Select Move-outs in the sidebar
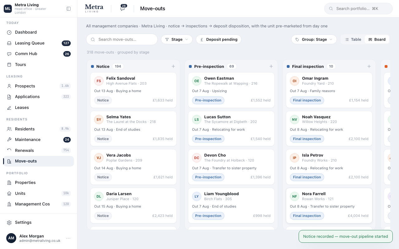This screenshot has height=249, width=399. click(x=39, y=161)
